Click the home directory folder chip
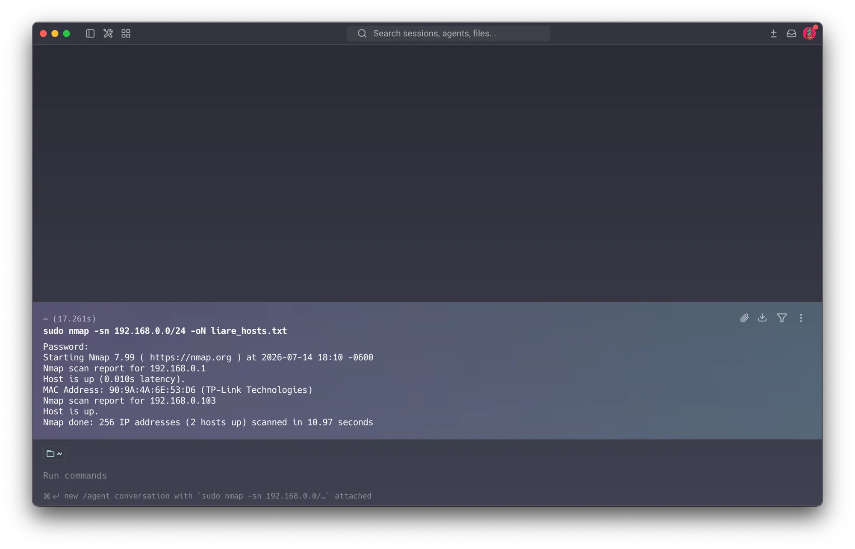Screen dimensions: 855x549 (54, 453)
